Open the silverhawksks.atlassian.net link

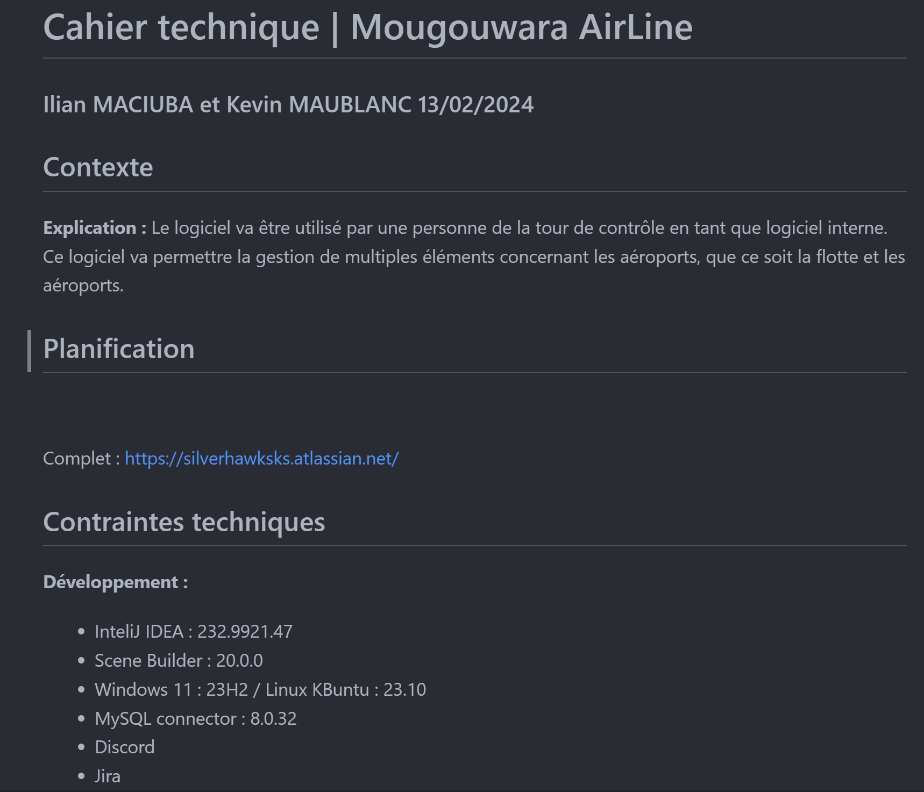261,459
